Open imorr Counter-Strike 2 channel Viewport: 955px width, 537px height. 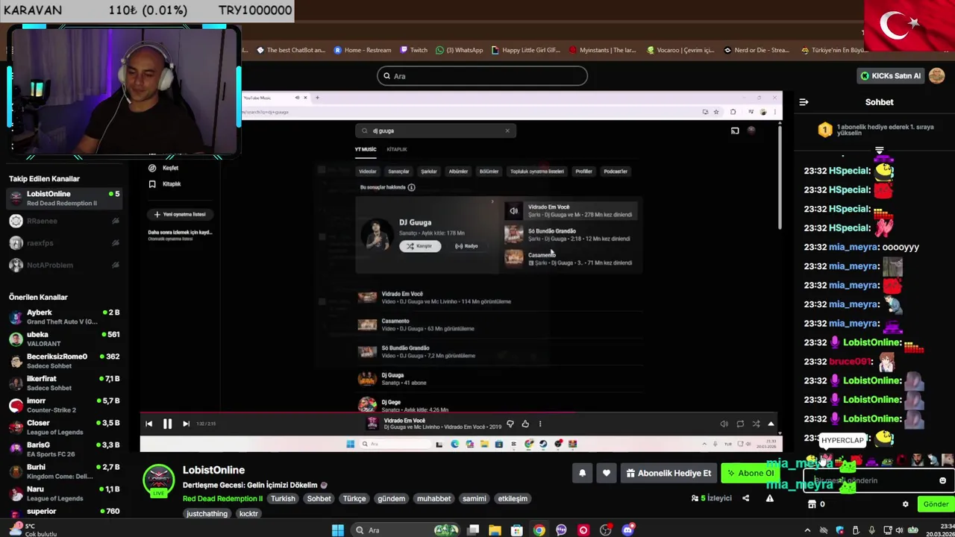[63, 405]
